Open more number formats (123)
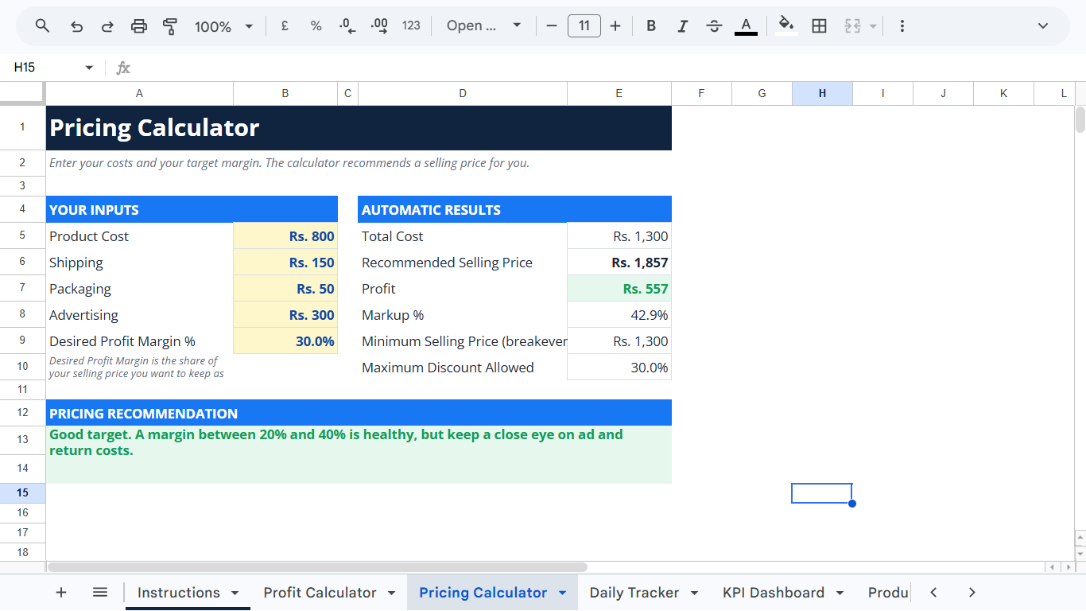The image size is (1086, 611). (411, 26)
